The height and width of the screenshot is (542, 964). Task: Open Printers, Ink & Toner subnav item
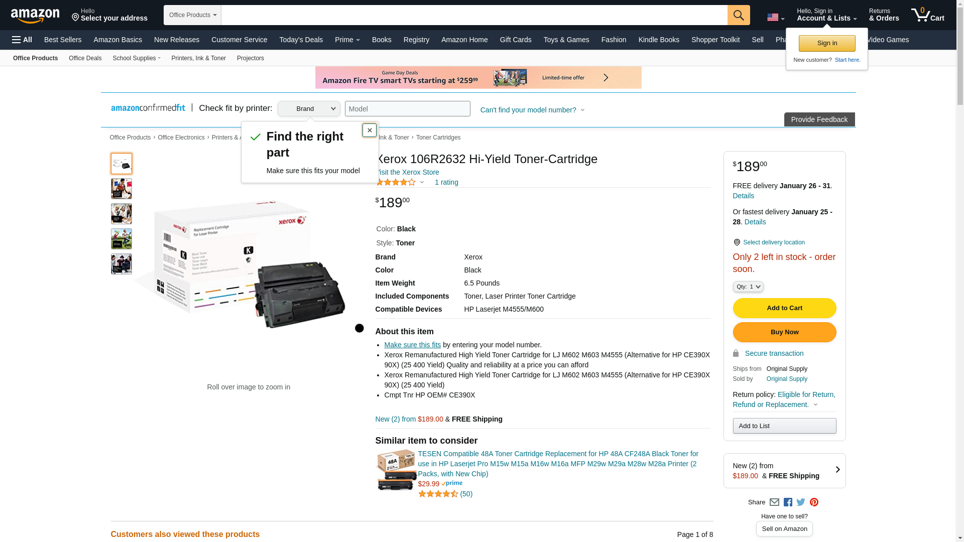point(198,58)
